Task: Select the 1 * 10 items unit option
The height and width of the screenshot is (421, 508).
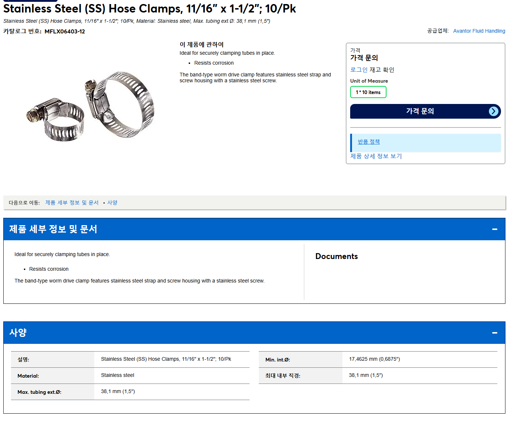Action: click(368, 92)
